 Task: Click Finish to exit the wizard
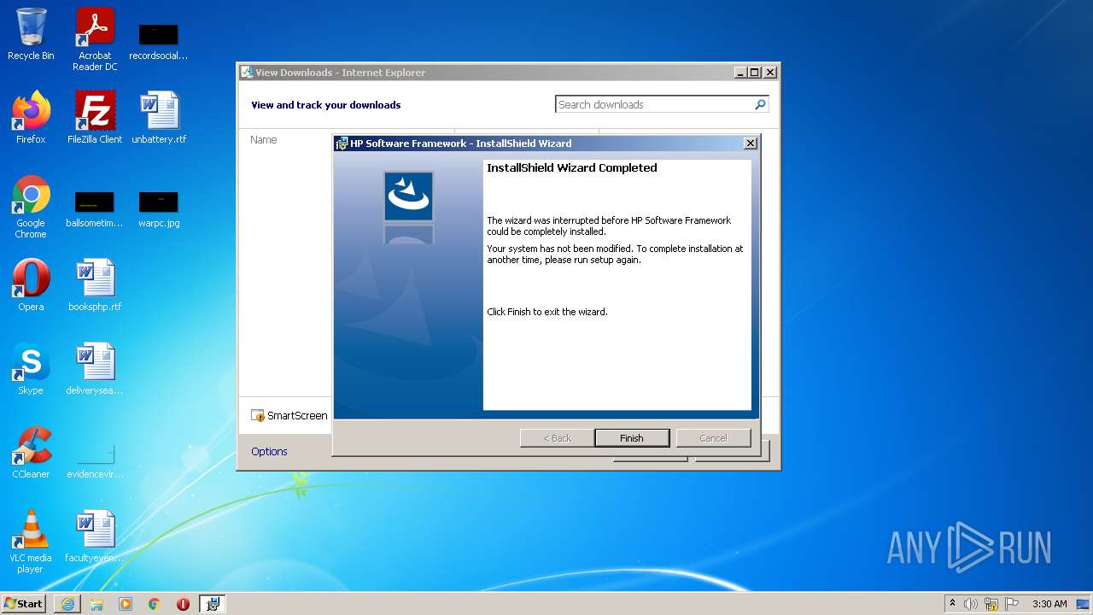[632, 438]
